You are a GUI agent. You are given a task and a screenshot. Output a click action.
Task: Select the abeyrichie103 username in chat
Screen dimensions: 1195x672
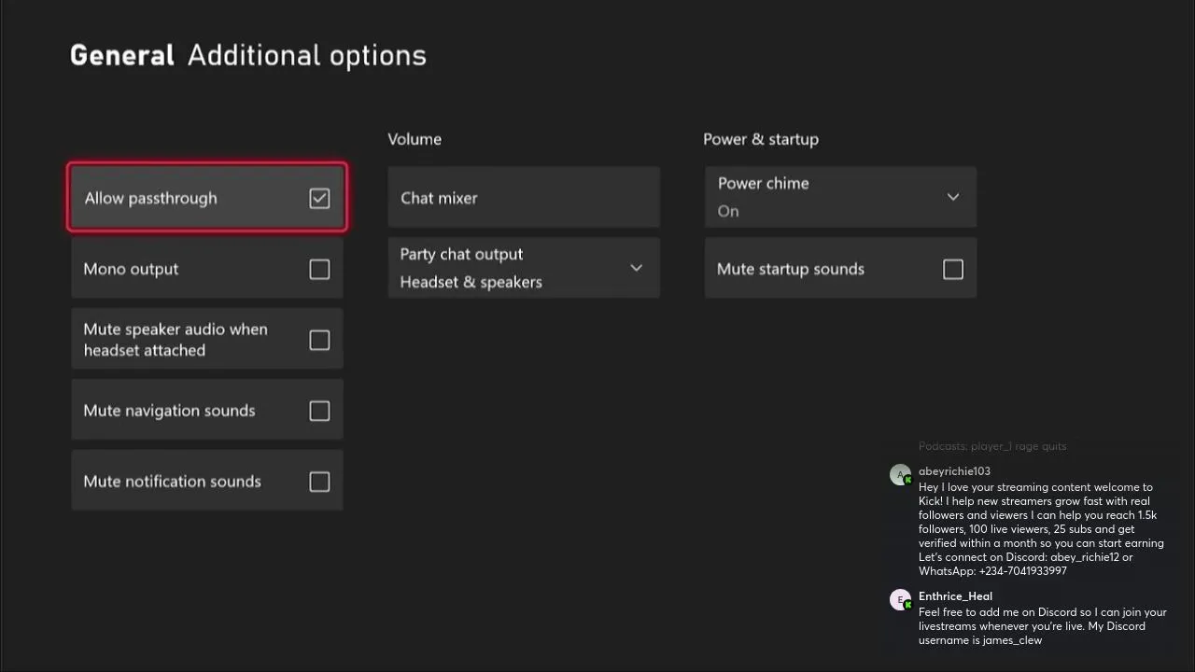coord(954,471)
